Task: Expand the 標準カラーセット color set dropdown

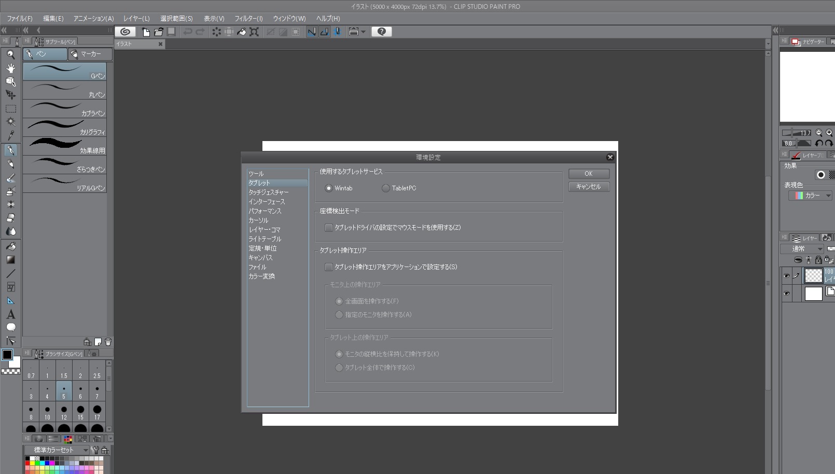Action: [86, 450]
